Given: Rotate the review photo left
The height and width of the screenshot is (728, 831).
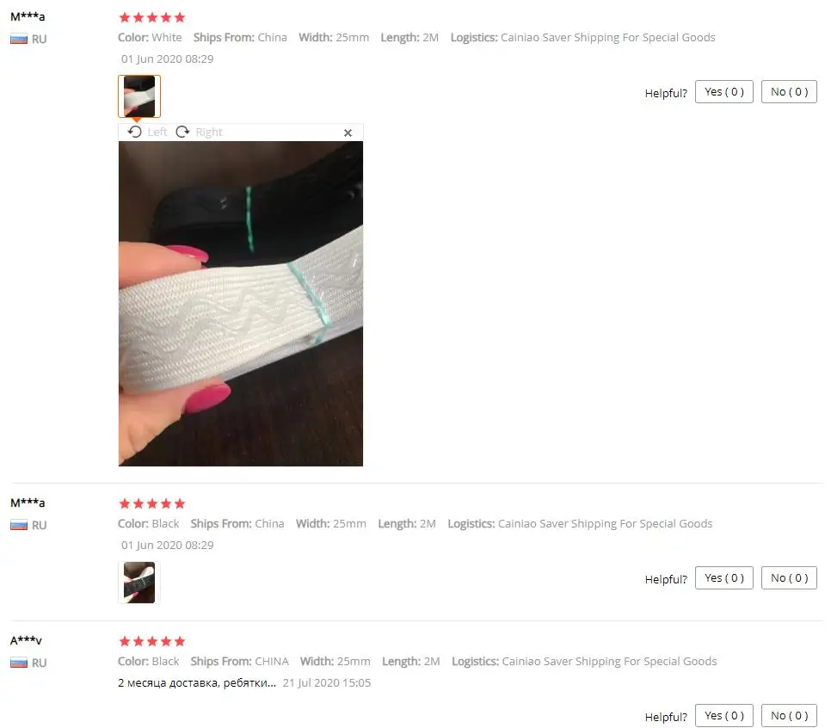Looking at the screenshot, I should click(x=147, y=132).
